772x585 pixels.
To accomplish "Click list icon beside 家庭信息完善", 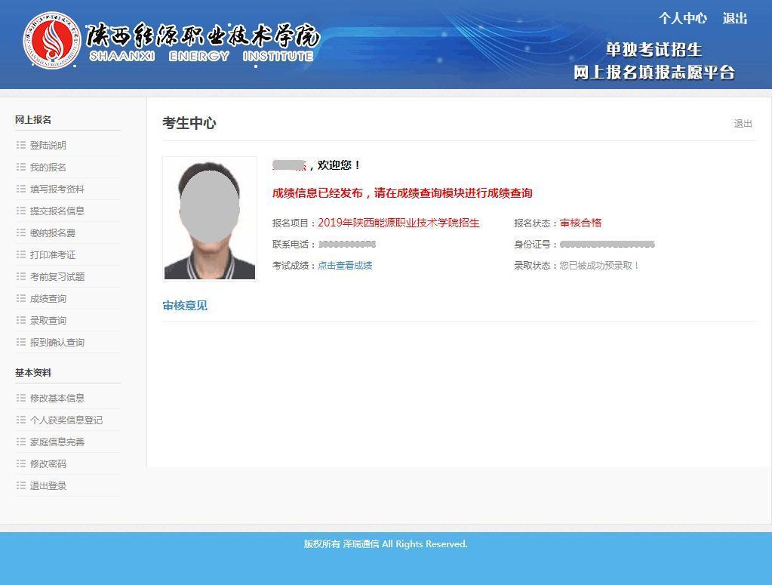I will 21,442.
